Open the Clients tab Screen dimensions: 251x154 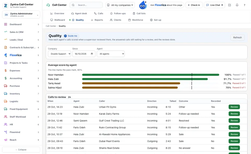coord(115,20)
